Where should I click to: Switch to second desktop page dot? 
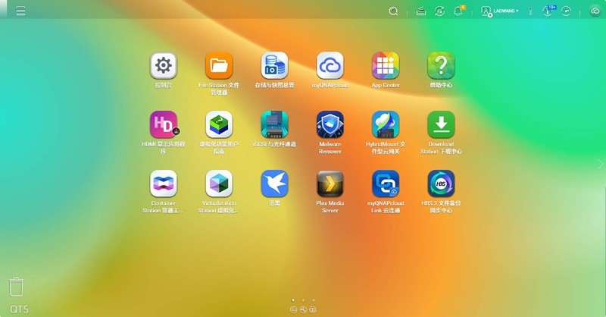(303, 300)
